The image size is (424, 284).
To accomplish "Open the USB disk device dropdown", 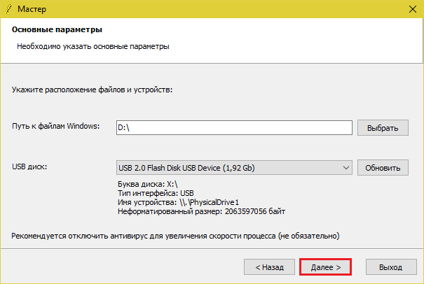I will (233, 168).
